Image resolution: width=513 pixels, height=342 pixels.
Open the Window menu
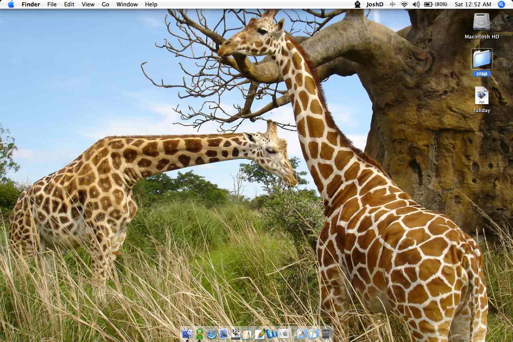pyautogui.click(x=127, y=4)
